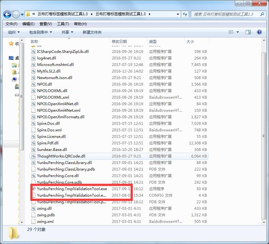Select Spire.Pdf.dll file icon

(x=33, y=143)
